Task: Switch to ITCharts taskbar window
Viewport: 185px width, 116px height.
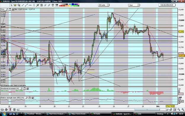Action: click(x=100, y=114)
